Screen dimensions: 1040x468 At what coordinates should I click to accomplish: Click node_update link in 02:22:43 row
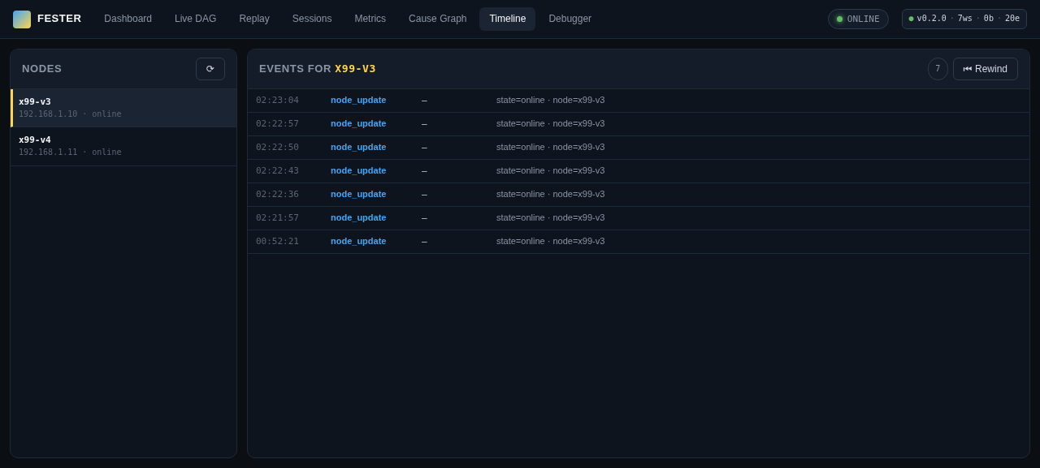[358, 171]
